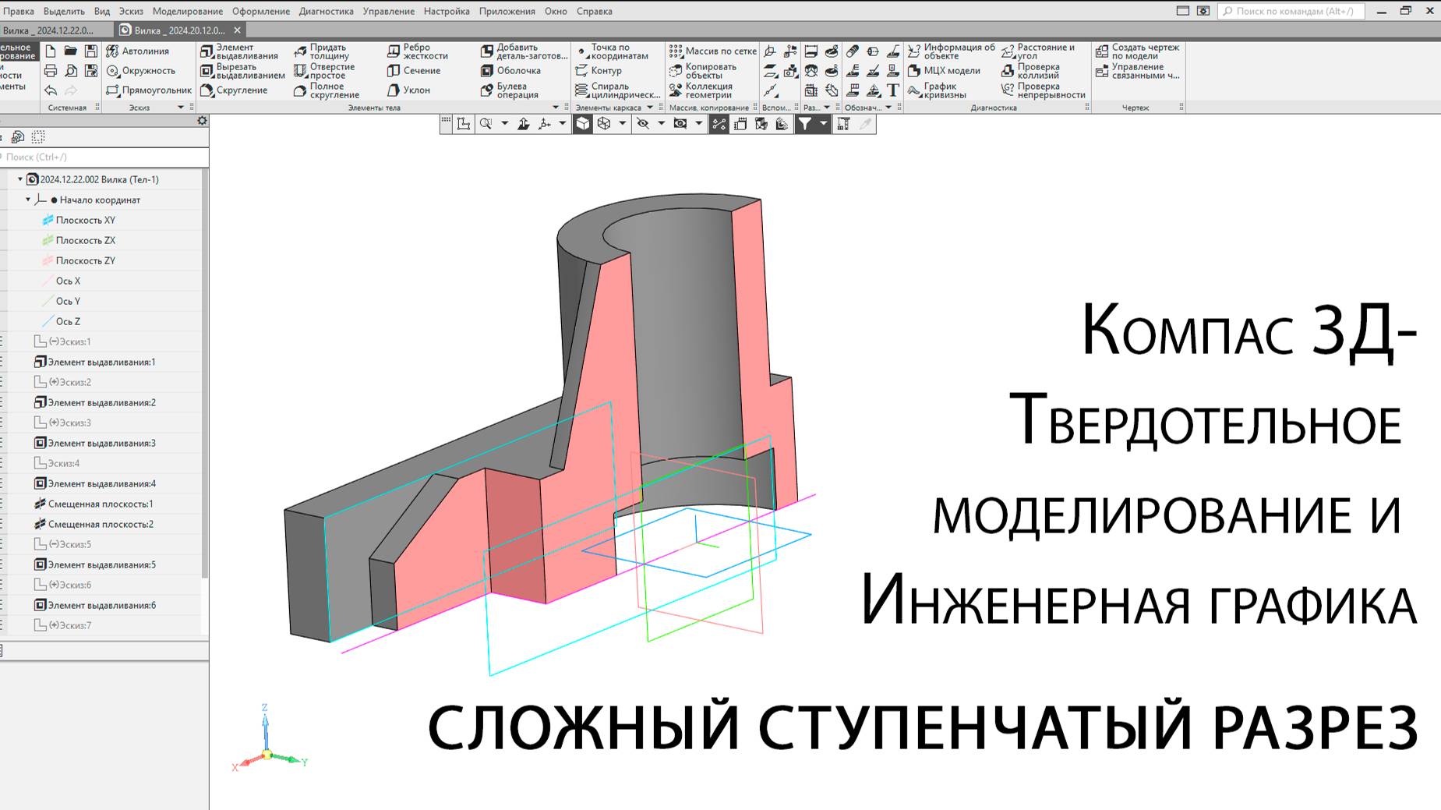Toggle wireframe display in view toolbar
The height and width of the screenshot is (810, 1441).
(604, 124)
